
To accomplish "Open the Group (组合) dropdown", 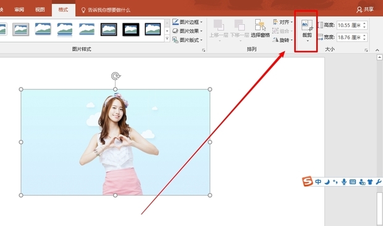I will (282, 31).
